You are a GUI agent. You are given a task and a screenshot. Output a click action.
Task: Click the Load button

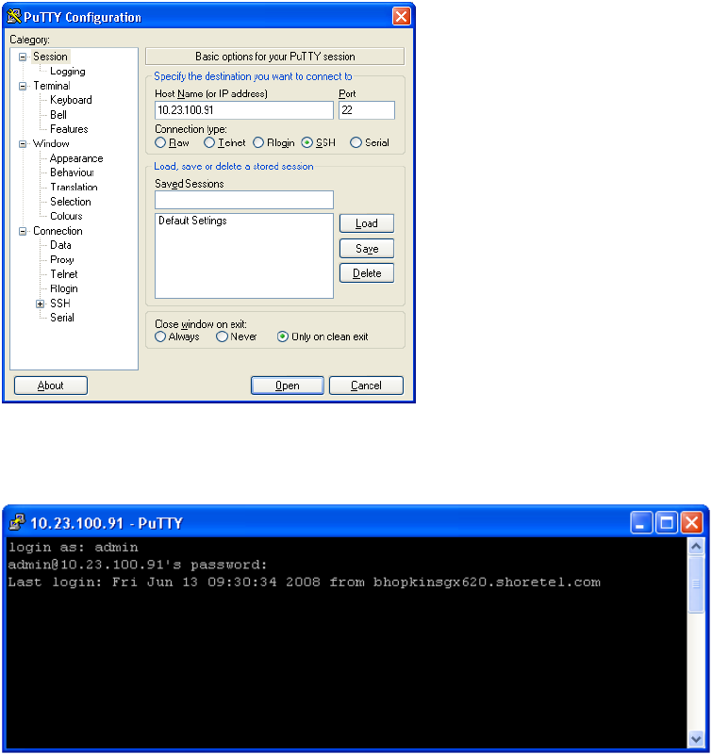click(x=367, y=223)
